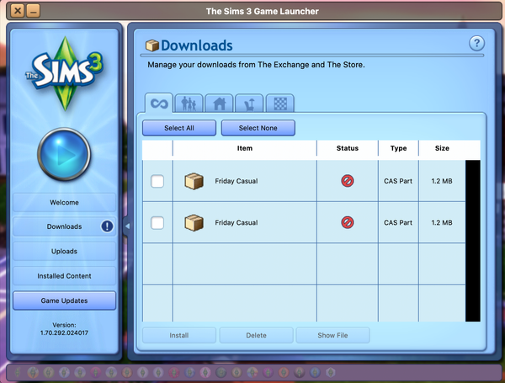Open the objects chair filter tab
This screenshot has height=383, width=505.
point(250,104)
